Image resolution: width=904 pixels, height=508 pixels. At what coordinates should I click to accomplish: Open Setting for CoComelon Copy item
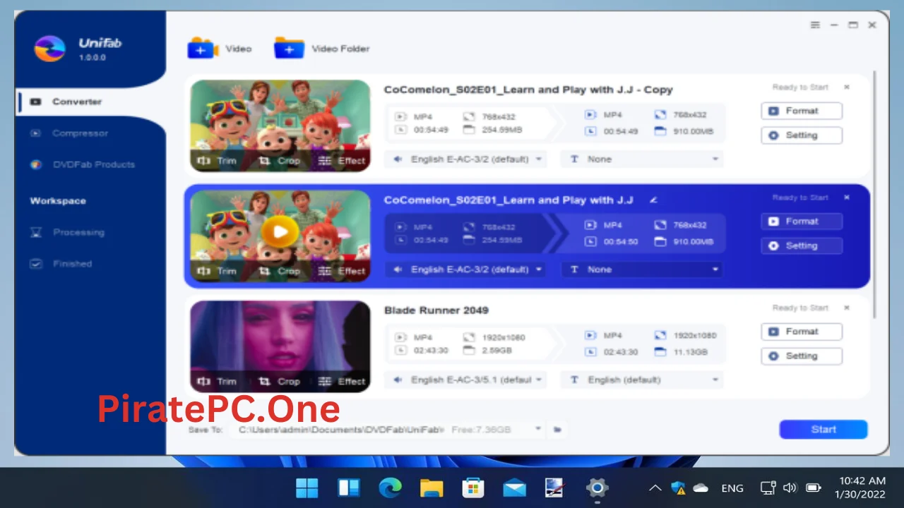coord(802,135)
